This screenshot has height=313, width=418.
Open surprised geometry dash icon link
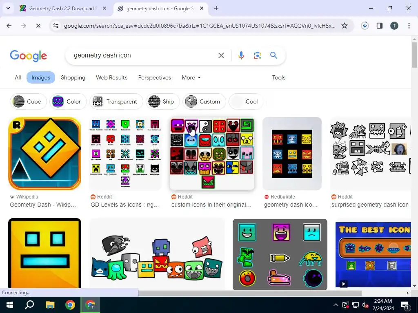370,205
